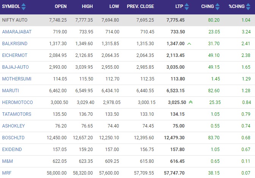The height and width of the screenshot is (178, 255).
Task: Open the M&M stock link
Action: point(8,161)
